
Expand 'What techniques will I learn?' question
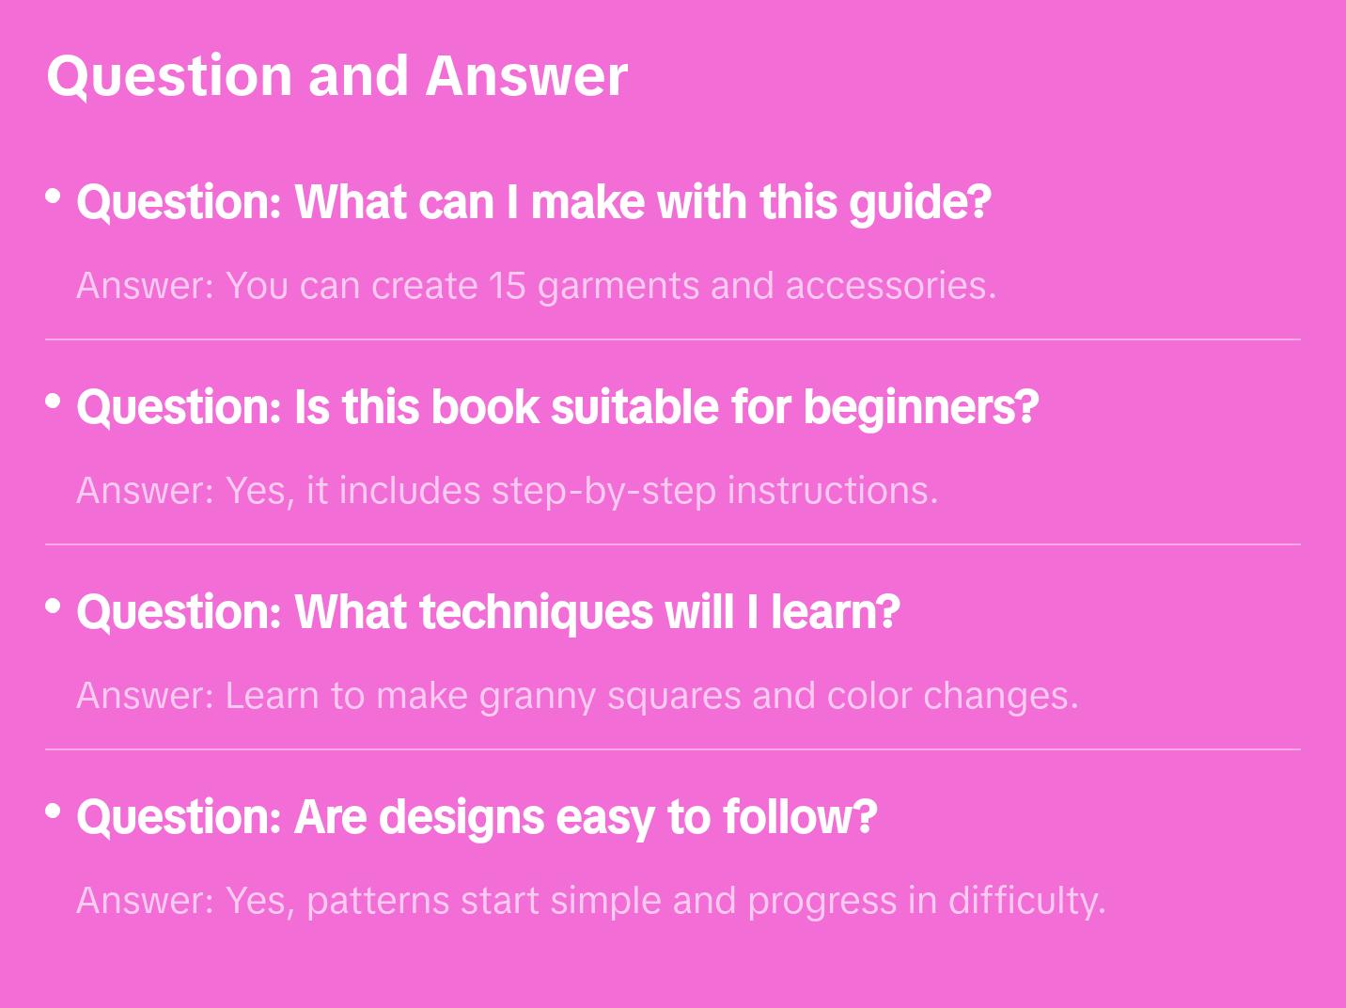coord(488,612)
